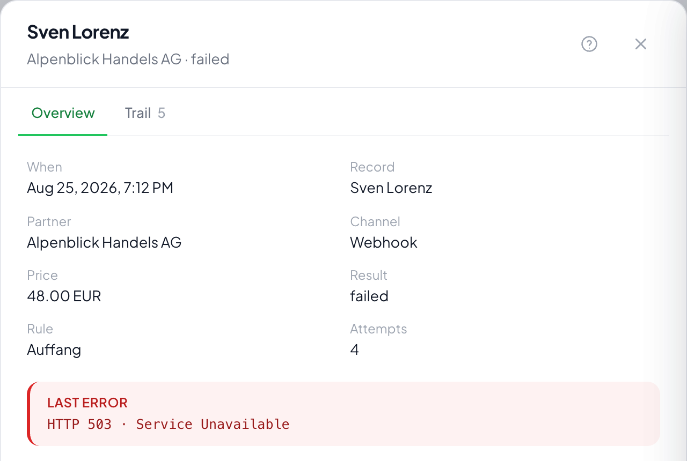The height and width of the screenshot is (461, 687).
Task: Click the Result value 'failed'
Action: click(369, 296)
